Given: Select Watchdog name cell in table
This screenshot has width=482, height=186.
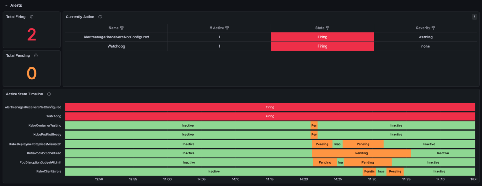Looking at the screenshot, I should click(x=116, y=46).
